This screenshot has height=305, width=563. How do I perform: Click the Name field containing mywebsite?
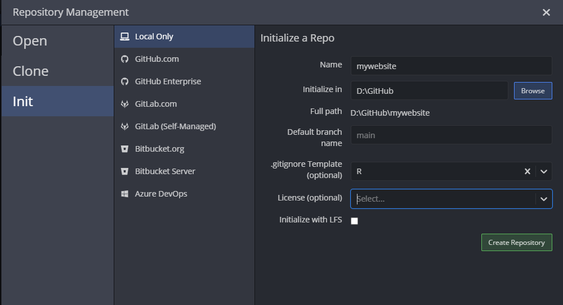click(x=452, y=66)
